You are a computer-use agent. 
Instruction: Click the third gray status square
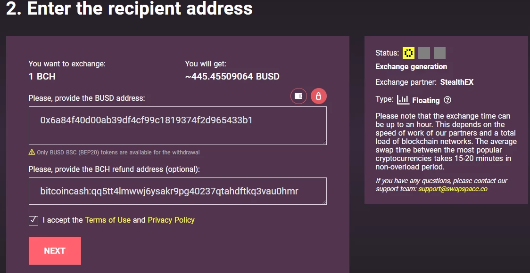(439, 53)
